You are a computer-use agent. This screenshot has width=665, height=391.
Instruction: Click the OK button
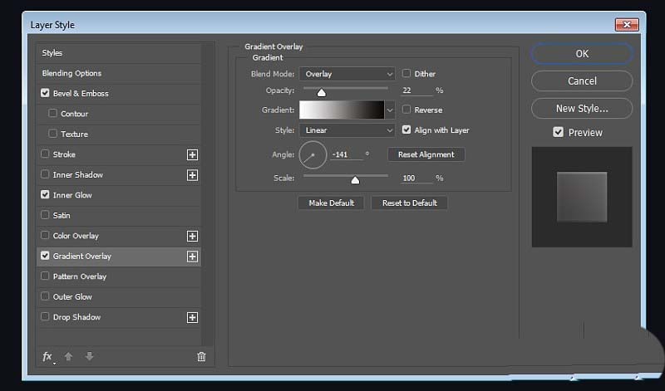582,54
